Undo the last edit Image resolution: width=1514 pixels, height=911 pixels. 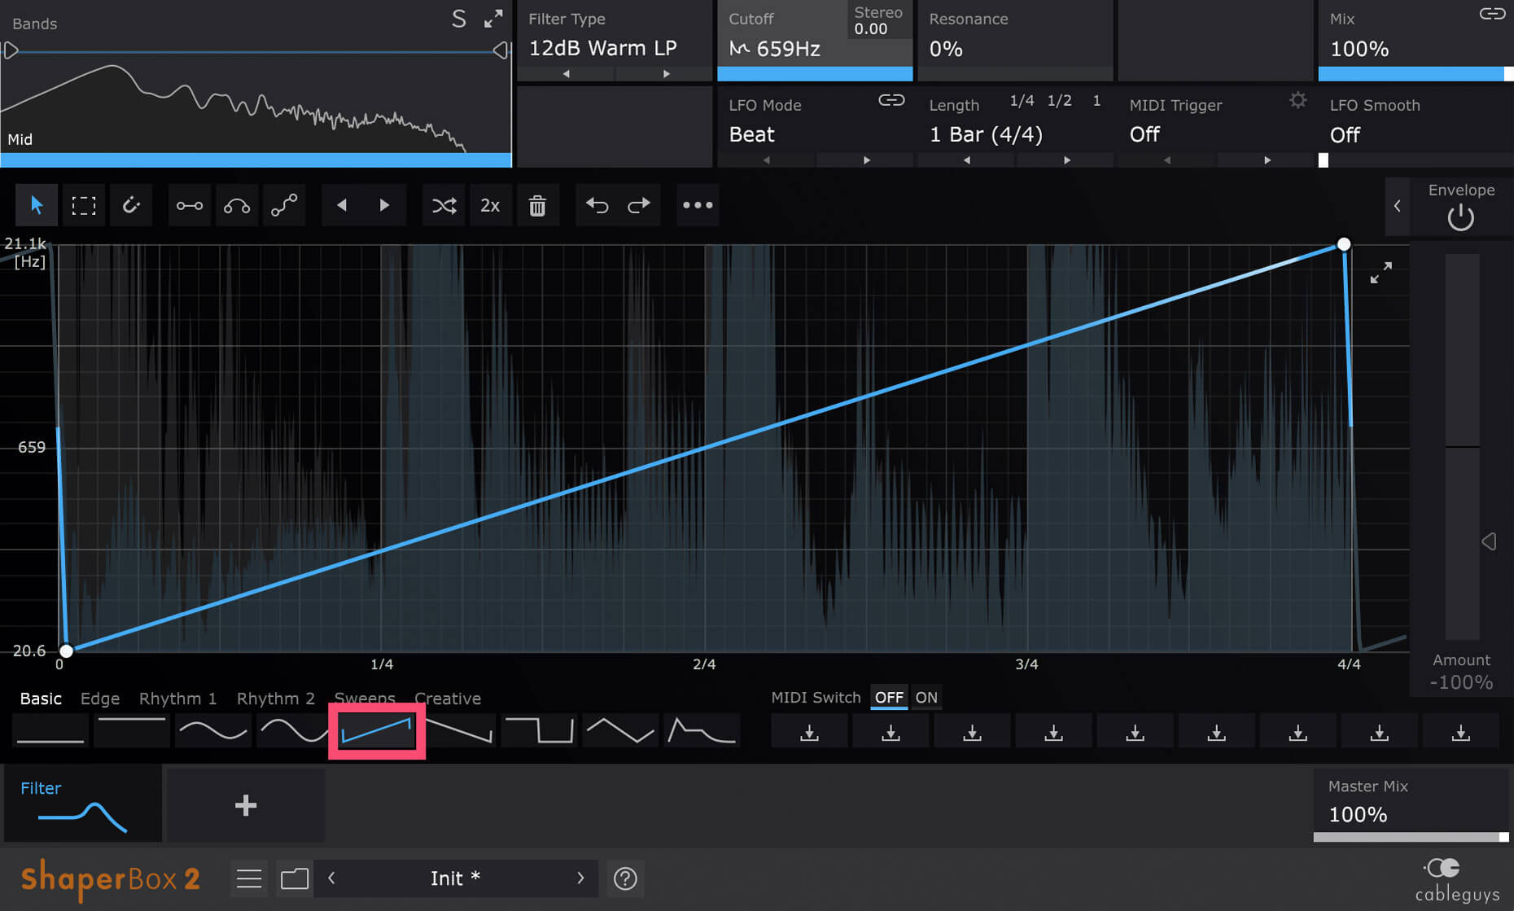point(597,205)
